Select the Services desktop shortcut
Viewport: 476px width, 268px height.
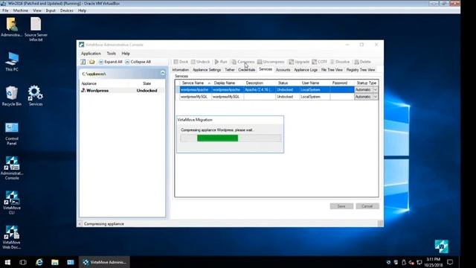[36, 96]
